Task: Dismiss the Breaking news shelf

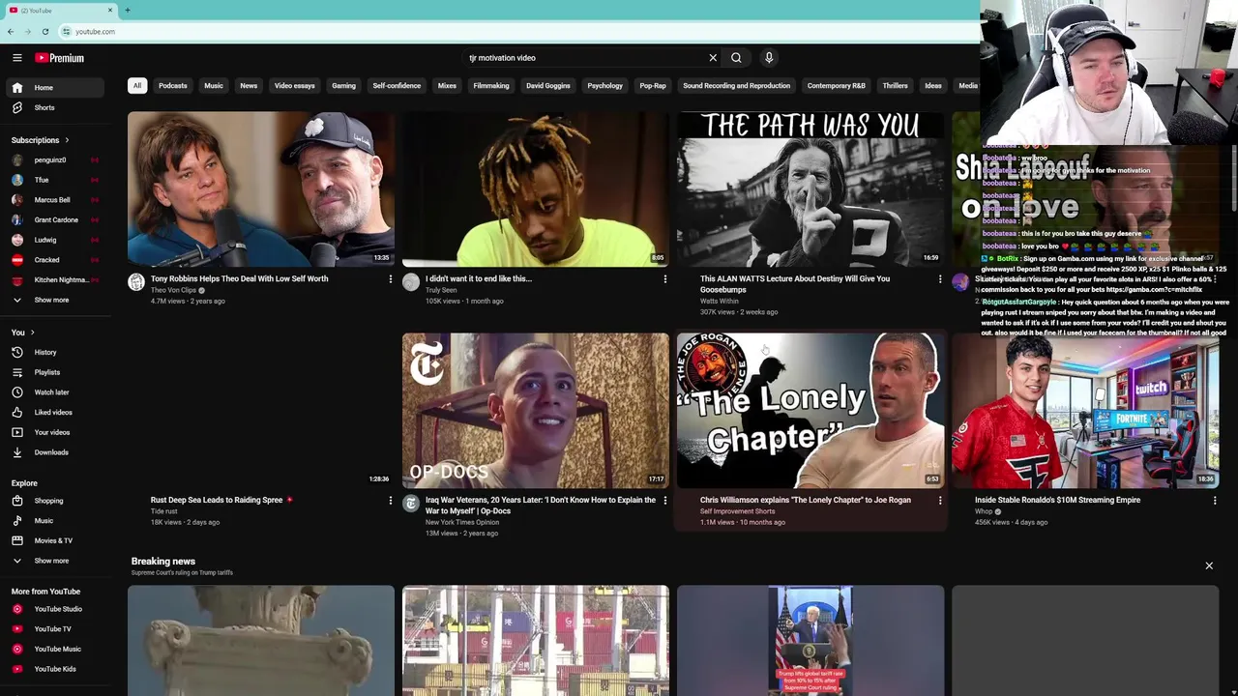Action: pos(1209,566)
